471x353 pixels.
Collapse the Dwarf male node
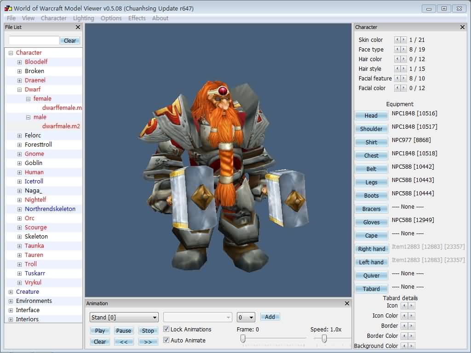coord(28,117)
